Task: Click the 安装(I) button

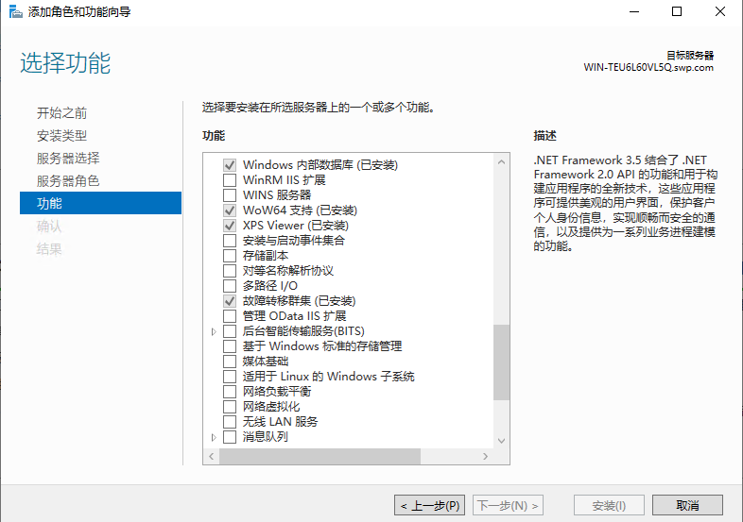Action: (x=609, y=505)
